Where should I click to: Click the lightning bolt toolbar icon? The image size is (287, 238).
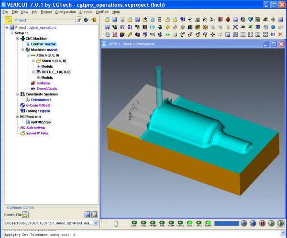130,34
